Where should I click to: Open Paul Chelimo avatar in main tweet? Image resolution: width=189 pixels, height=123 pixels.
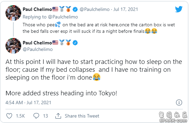click(x=13, y=46)
